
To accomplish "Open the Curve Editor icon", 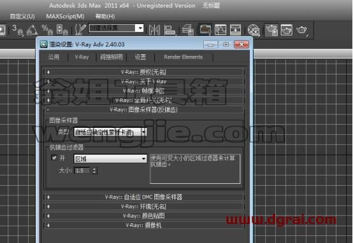I will (x=220, y=30).
